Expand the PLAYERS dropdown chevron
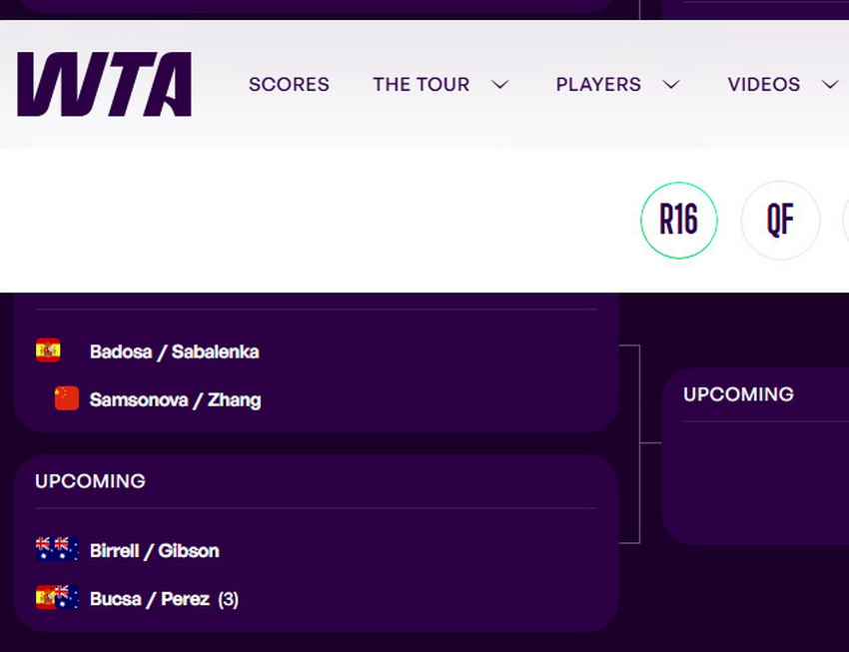 [x=671, y=85]
